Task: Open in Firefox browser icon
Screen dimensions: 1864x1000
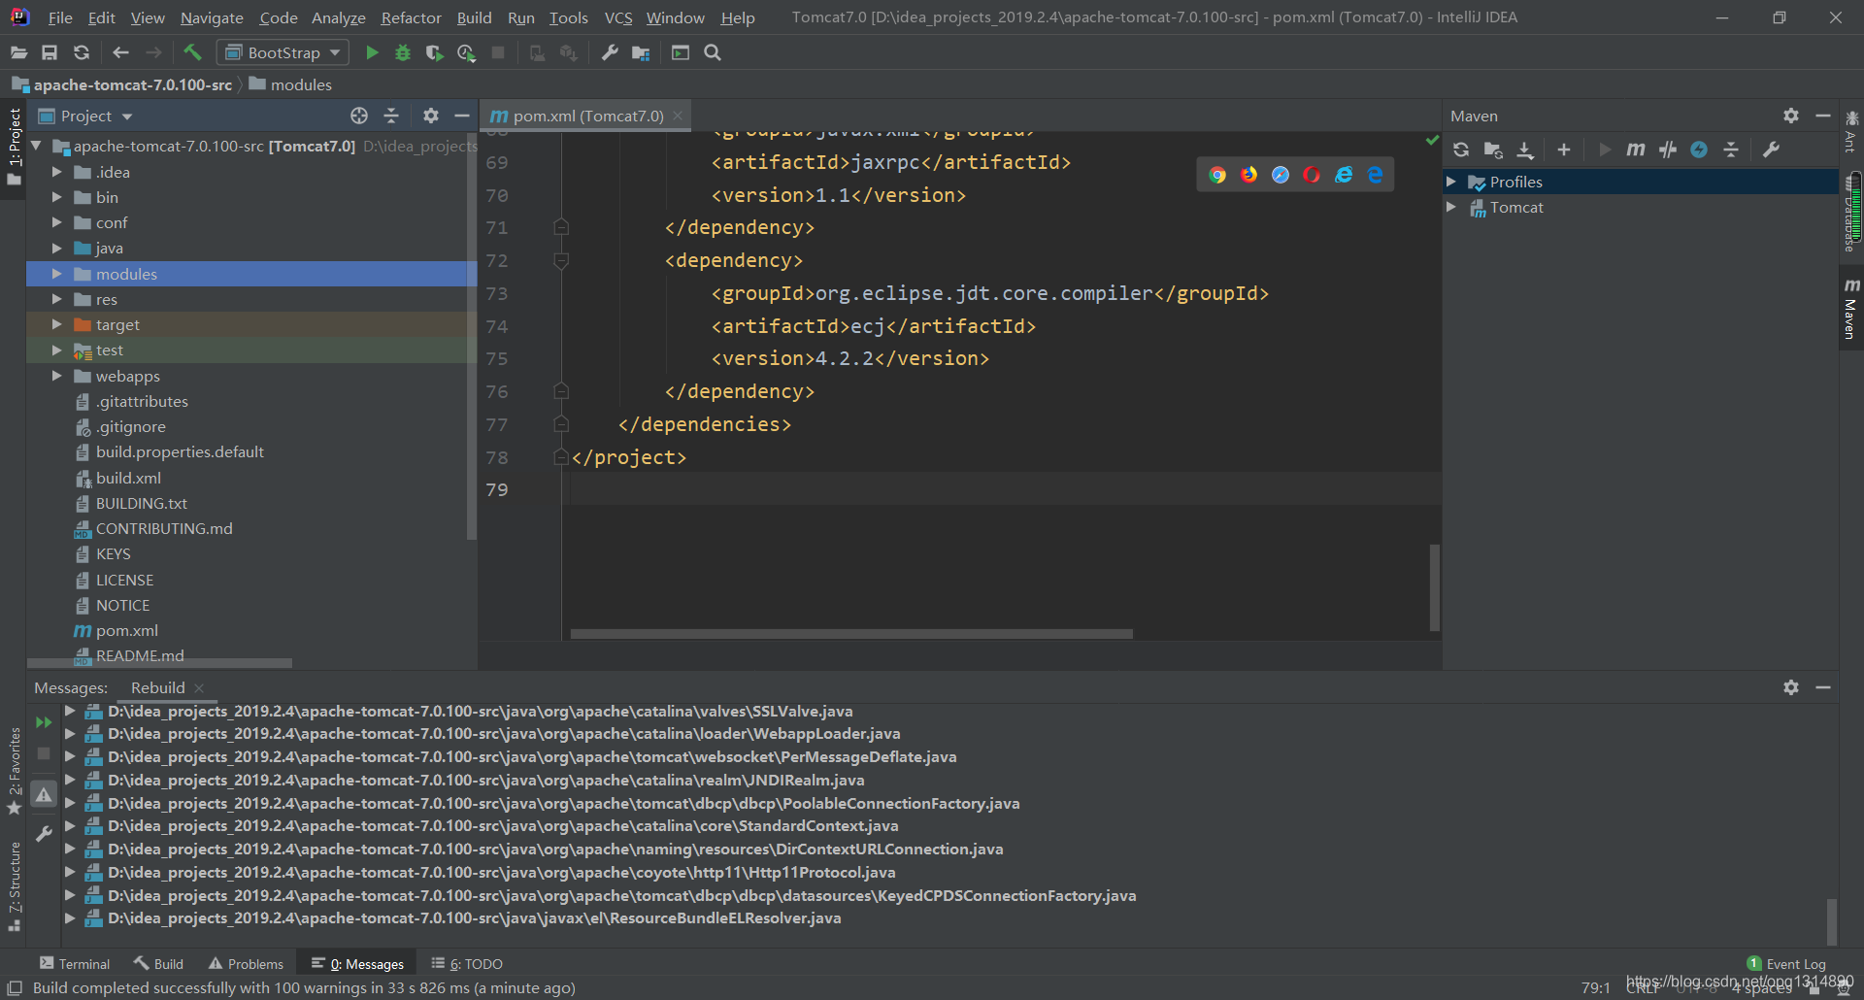Action: [1248, 175]
